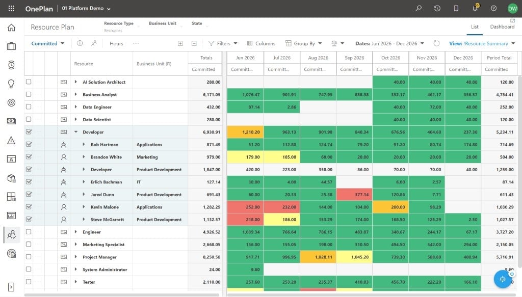522x297 pixels.
Task: Check the Engineer row checkbox
Action: click(x=29, y=232)
